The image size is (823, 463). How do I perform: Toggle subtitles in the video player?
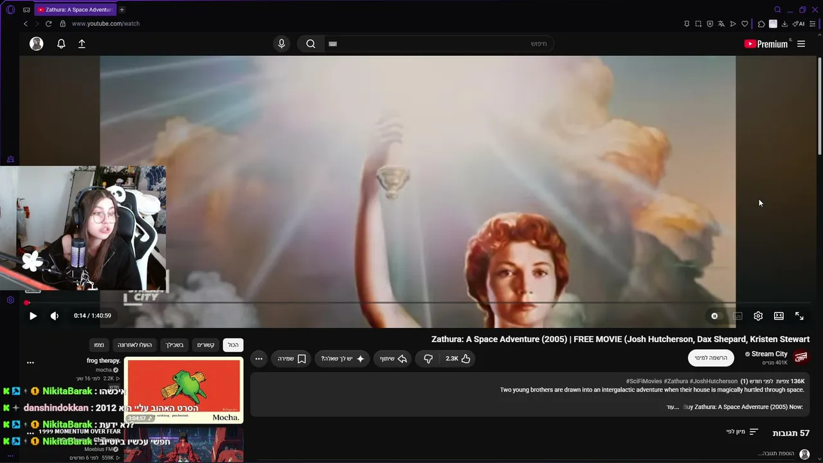[737, 316]
